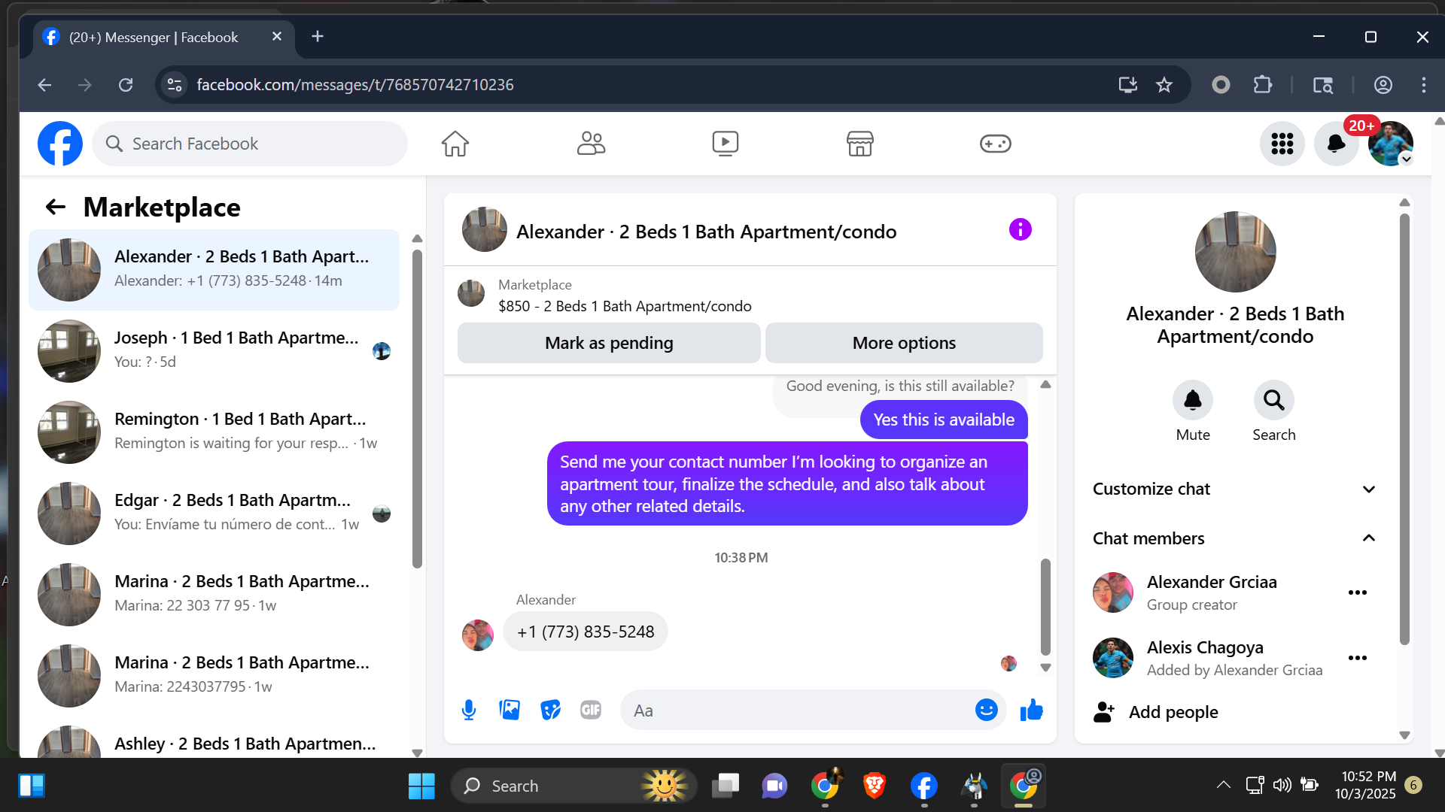Open options menu for Alexis Chagoya

tap(1358, 658)
